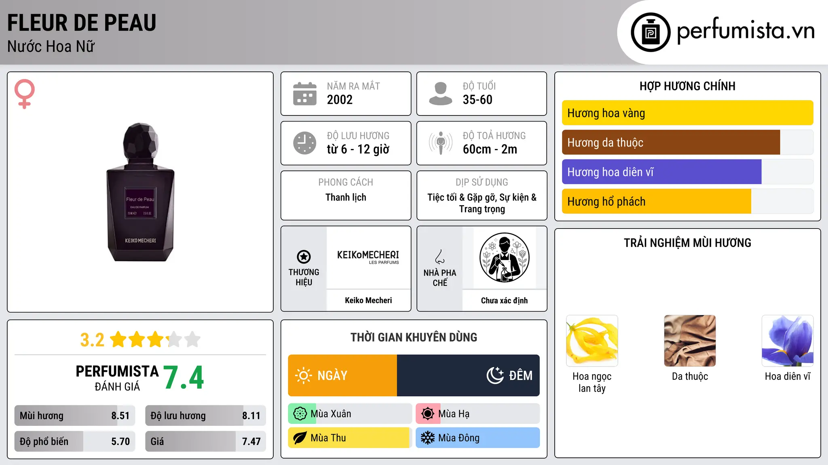
Task: Open the Hoa diên vĩ note image
Action: 788,341
